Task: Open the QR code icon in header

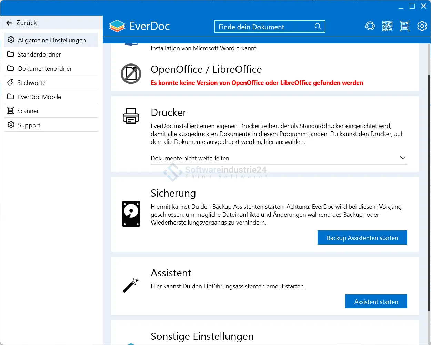Action: tap(387, 26)
